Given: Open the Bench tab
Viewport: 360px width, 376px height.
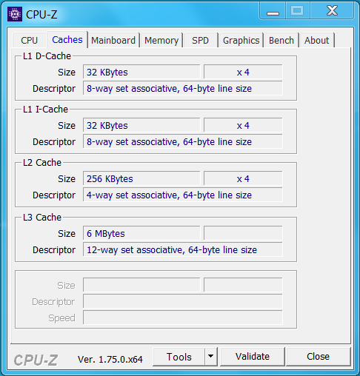Looking at the screenshot, I should coord(281,40).
